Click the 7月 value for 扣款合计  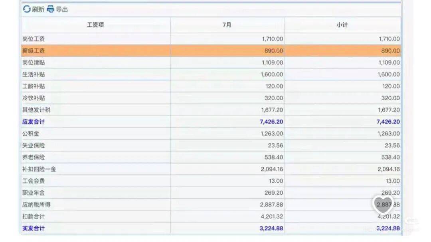(271, 217)
